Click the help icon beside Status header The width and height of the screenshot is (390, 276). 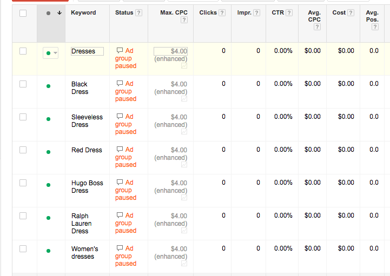140,13
